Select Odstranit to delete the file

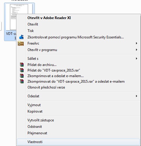click(x=35, y=127)
